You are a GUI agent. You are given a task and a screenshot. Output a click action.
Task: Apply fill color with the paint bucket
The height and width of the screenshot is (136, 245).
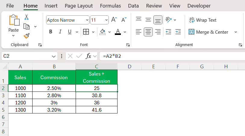point(102,32)
